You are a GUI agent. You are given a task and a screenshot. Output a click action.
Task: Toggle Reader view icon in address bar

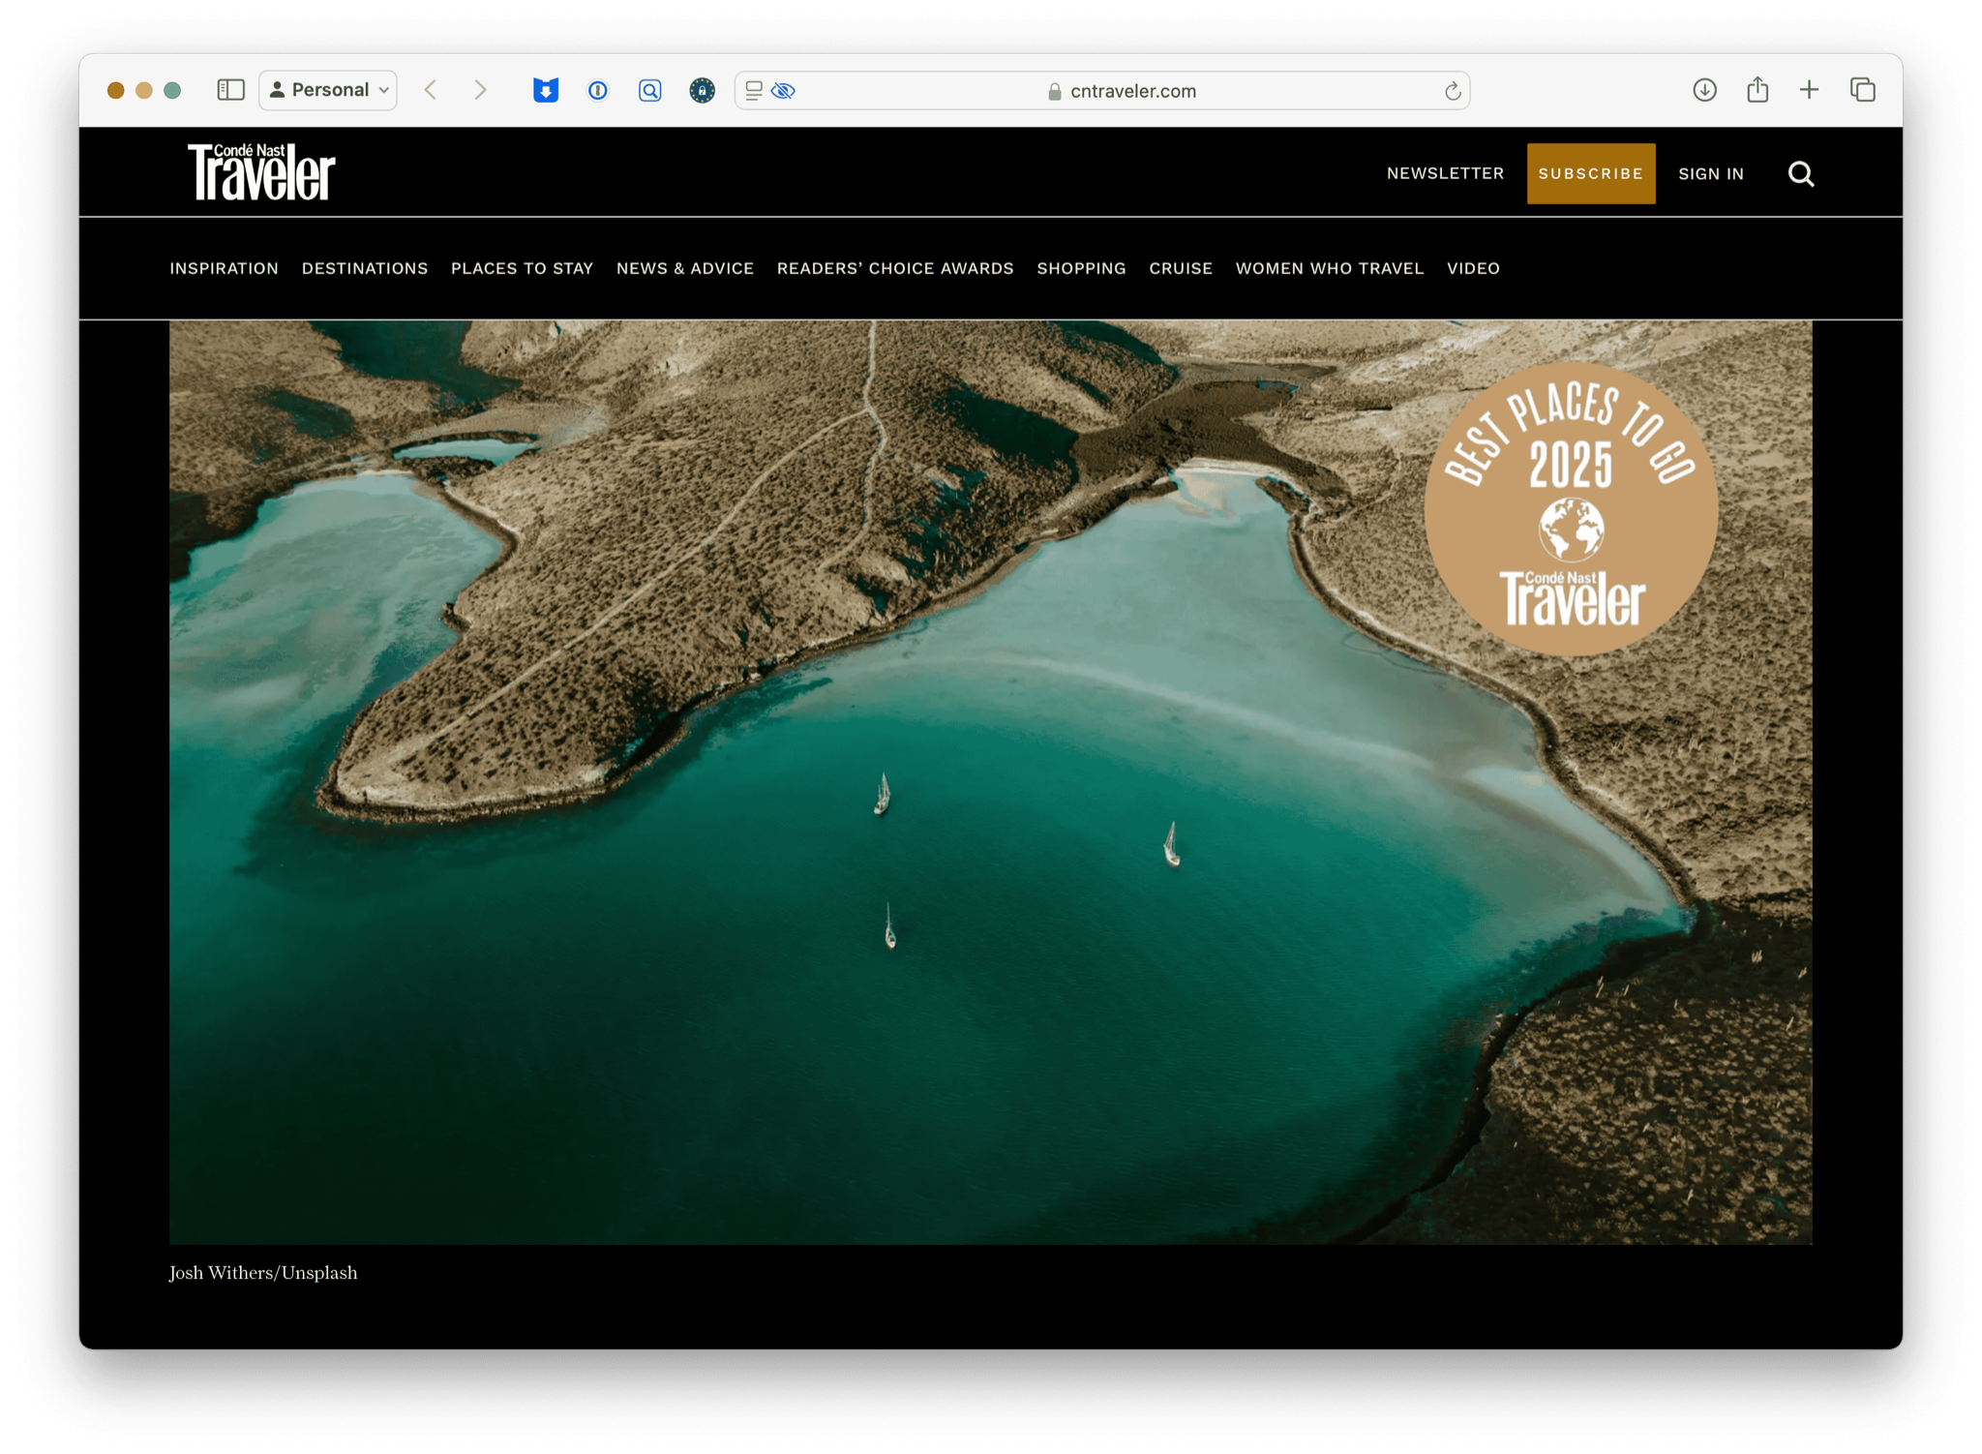(754, 90)
